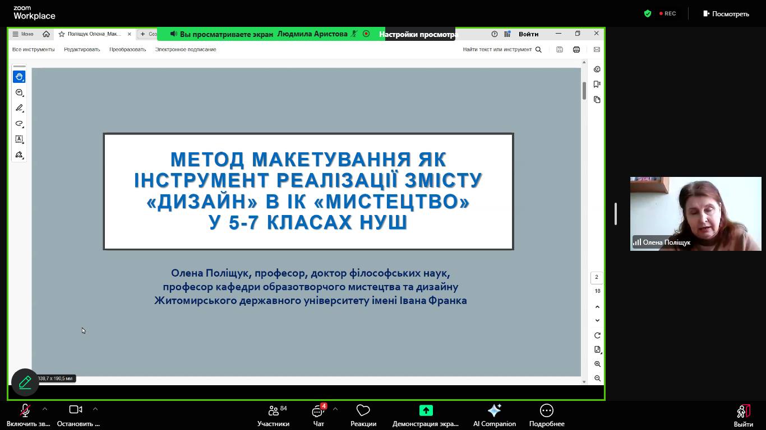766x430 pixels.
Task: Open the Меню hamburger menu
Action: click(23, 34)
